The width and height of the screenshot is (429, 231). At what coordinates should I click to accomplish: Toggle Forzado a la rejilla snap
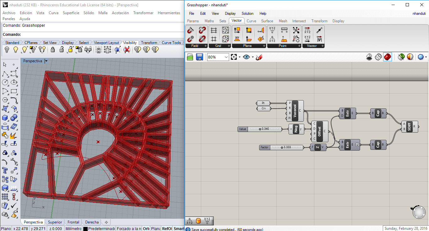point(129,229)
